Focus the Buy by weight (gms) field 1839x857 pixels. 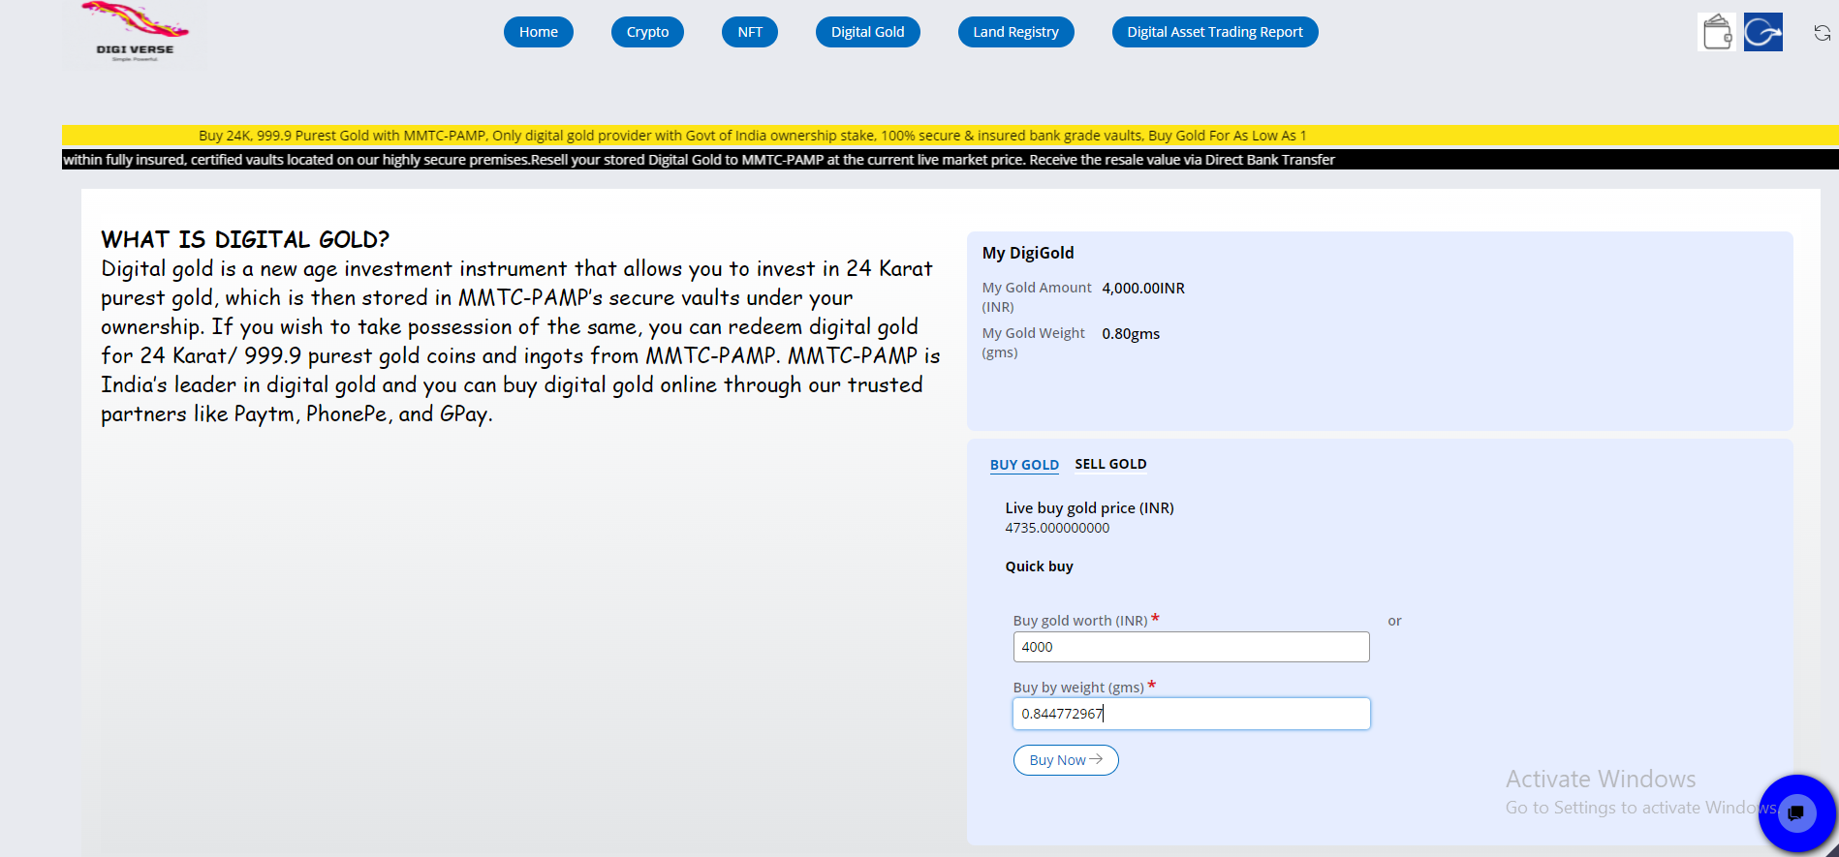tap(1191, 714)
